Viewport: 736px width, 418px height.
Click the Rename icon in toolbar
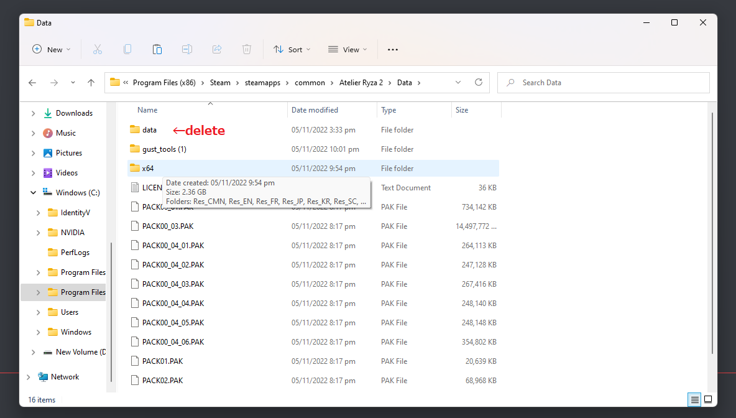tap(187, 49)
